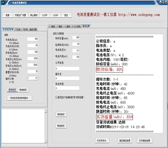Viewport: 168px width, 148px height.
Task: Click 取消修改 in the 参数 panel
Action: (23, 90)
